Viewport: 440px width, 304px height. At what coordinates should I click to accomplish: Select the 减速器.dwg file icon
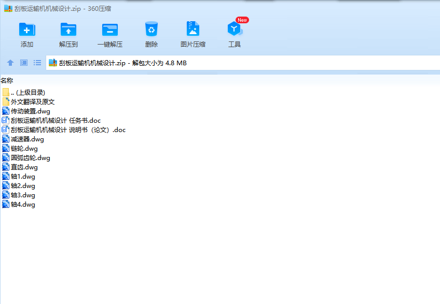pos(6,139)
